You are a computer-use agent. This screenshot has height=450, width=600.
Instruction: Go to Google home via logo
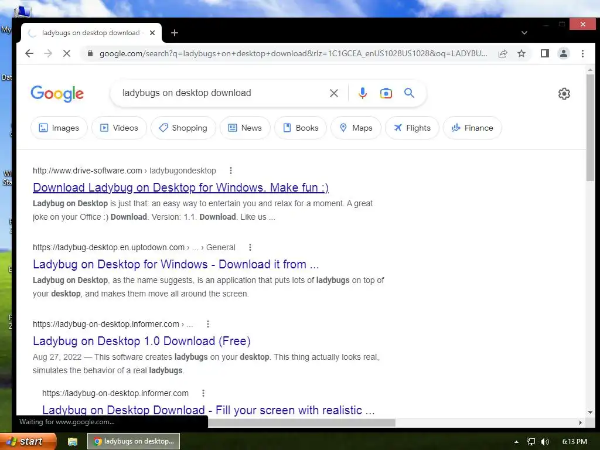tap(57, 93)
